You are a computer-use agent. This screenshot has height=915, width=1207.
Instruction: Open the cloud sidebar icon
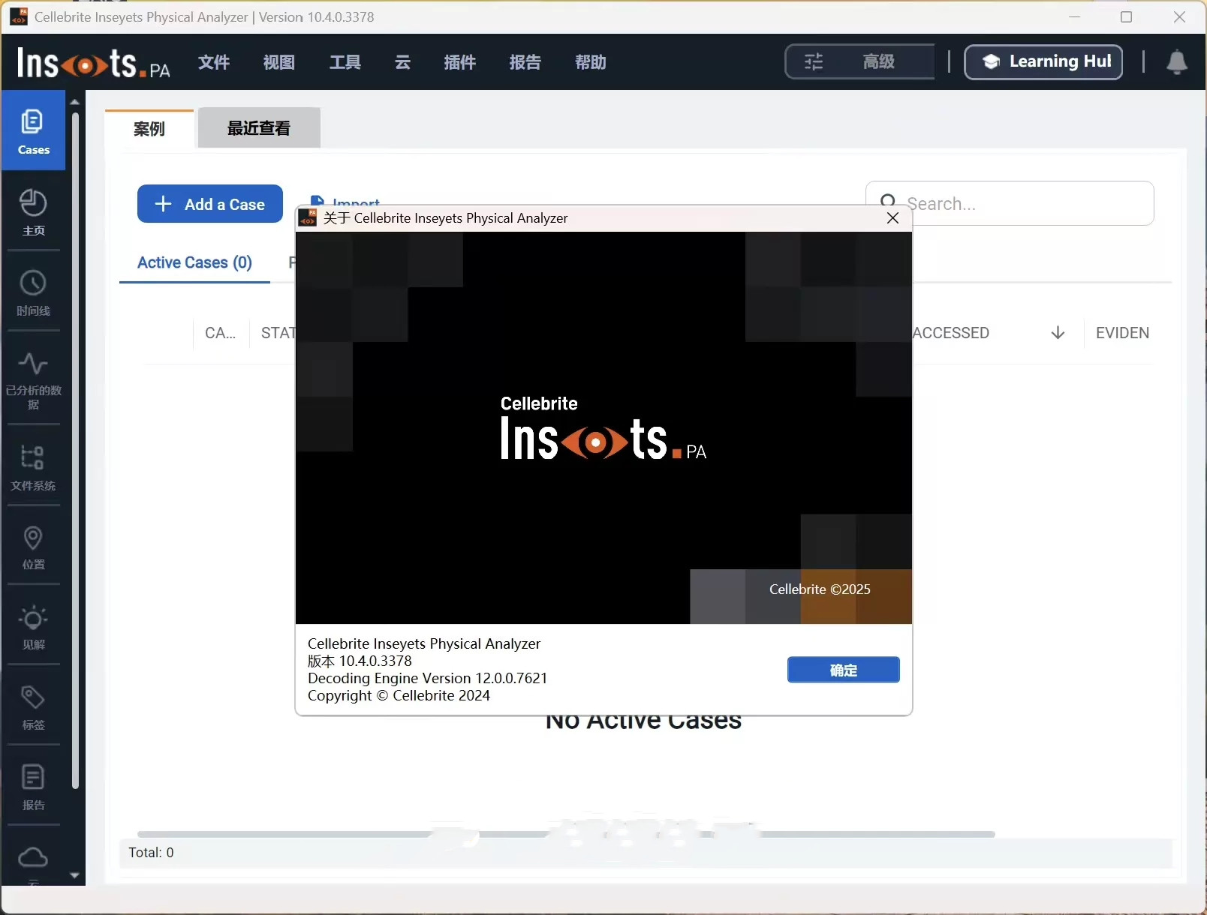pos(33,857)
